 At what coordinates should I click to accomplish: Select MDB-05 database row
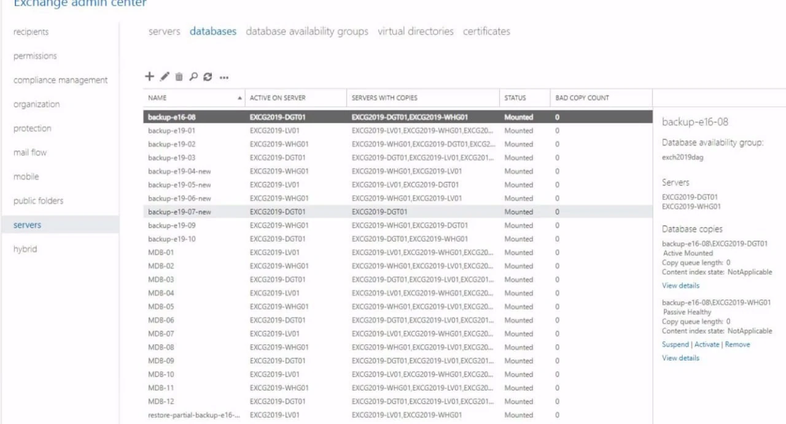398,306
